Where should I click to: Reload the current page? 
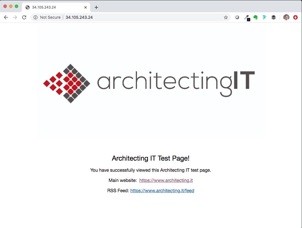tap(24, 17)
